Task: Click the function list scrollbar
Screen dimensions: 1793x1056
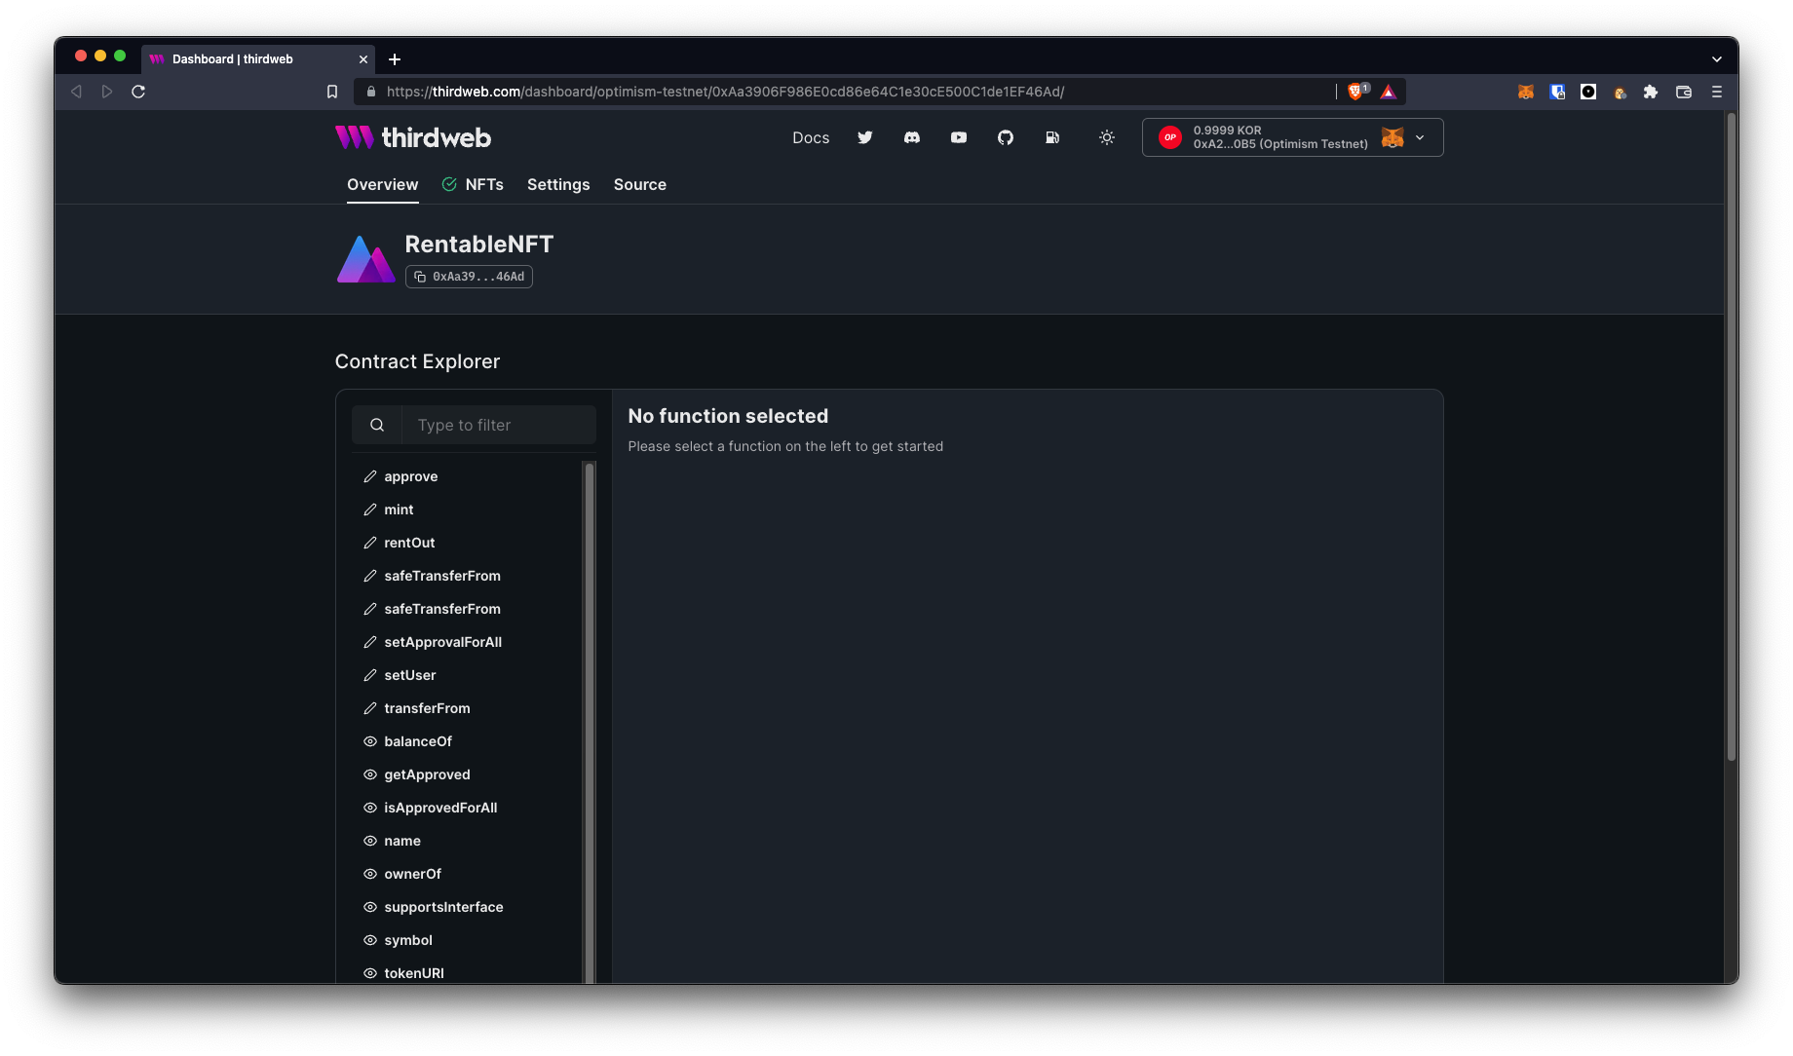Action: pos(589,721)
